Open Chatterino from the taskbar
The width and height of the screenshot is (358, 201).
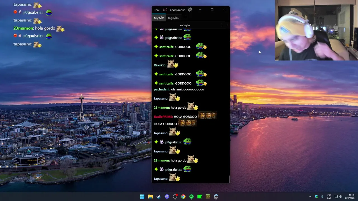[x=216, y=197]
